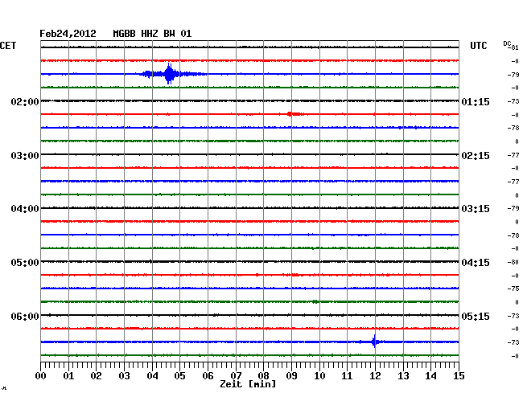
Task: Select the 06:00 CET time label
Action: click(x=25, y=316)
